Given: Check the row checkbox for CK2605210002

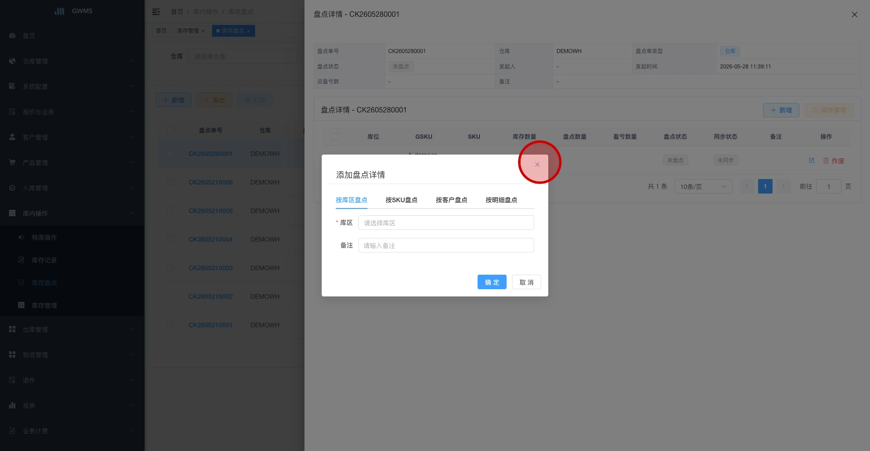Looking at the screenshot, I should [170, 296].
